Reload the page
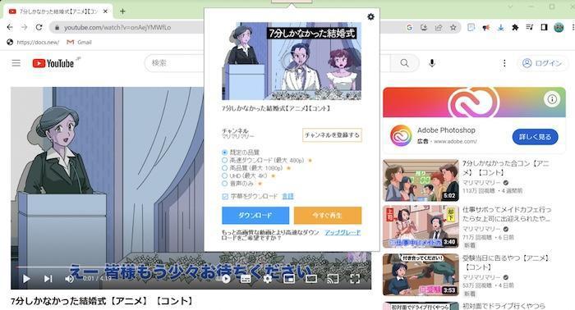575x310 pixels. (x=39, y=27)
